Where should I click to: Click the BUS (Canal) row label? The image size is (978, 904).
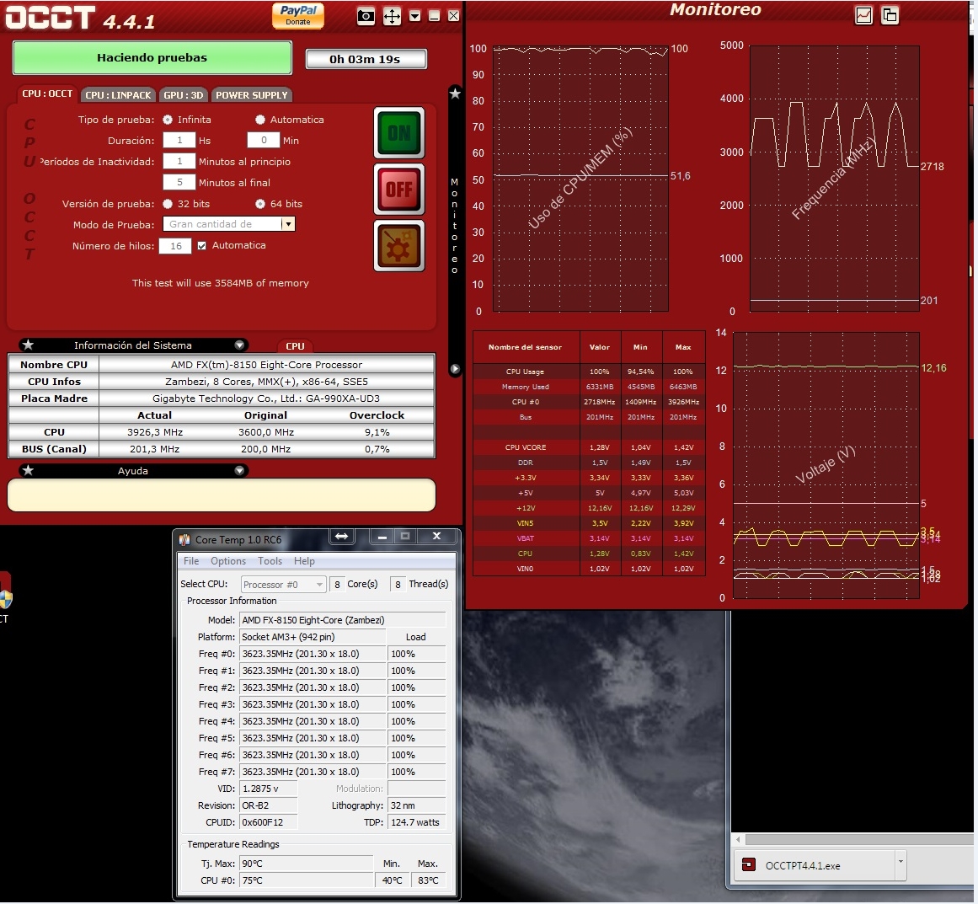tap(54, 449)
